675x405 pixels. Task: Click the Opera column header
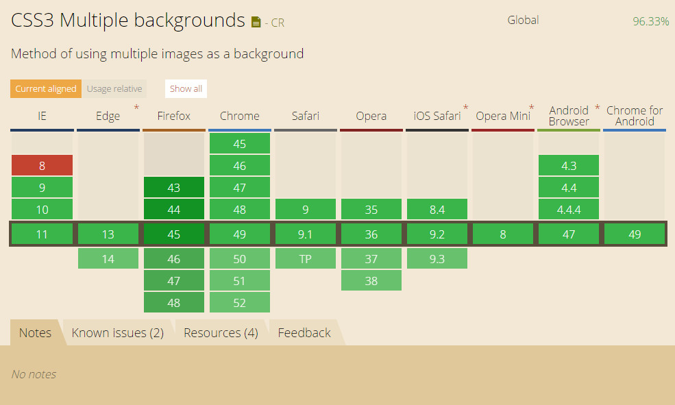(x=371, y=116)
